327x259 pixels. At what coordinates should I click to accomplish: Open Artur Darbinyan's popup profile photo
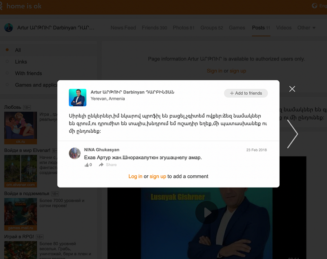pyautogui.click(x=78, y=98)
